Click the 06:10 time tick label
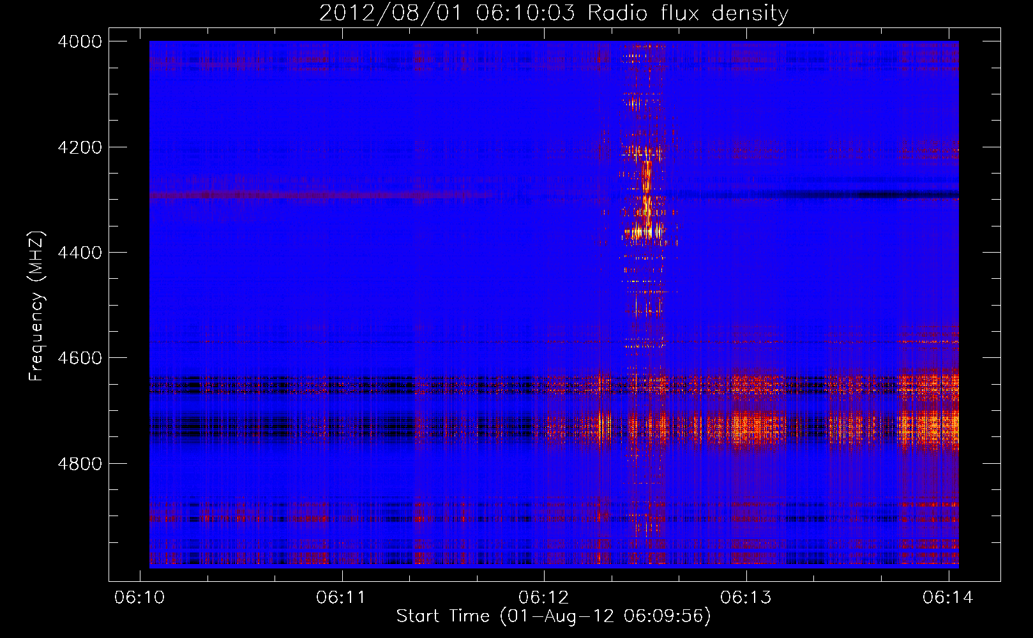This screenshot has height=638, width=1033. pyautogui.click(x=139, y=597)
